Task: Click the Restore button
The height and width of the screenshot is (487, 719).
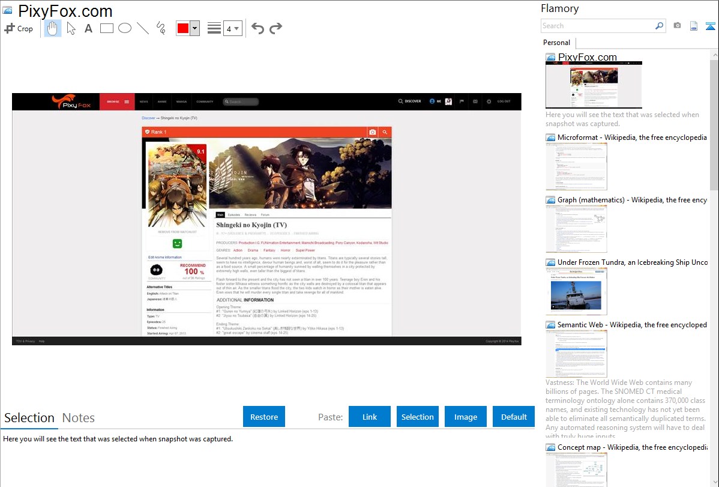Action: [264, 417]
